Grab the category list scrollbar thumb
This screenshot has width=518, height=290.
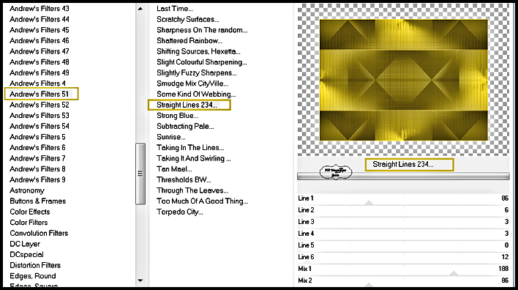[x=140, y=174]
